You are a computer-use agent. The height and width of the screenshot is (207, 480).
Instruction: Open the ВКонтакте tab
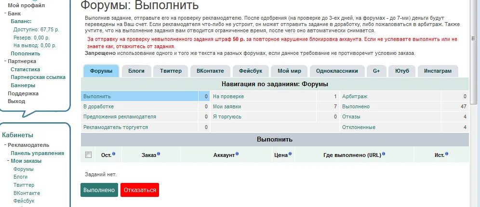click(x=210, y=71)
